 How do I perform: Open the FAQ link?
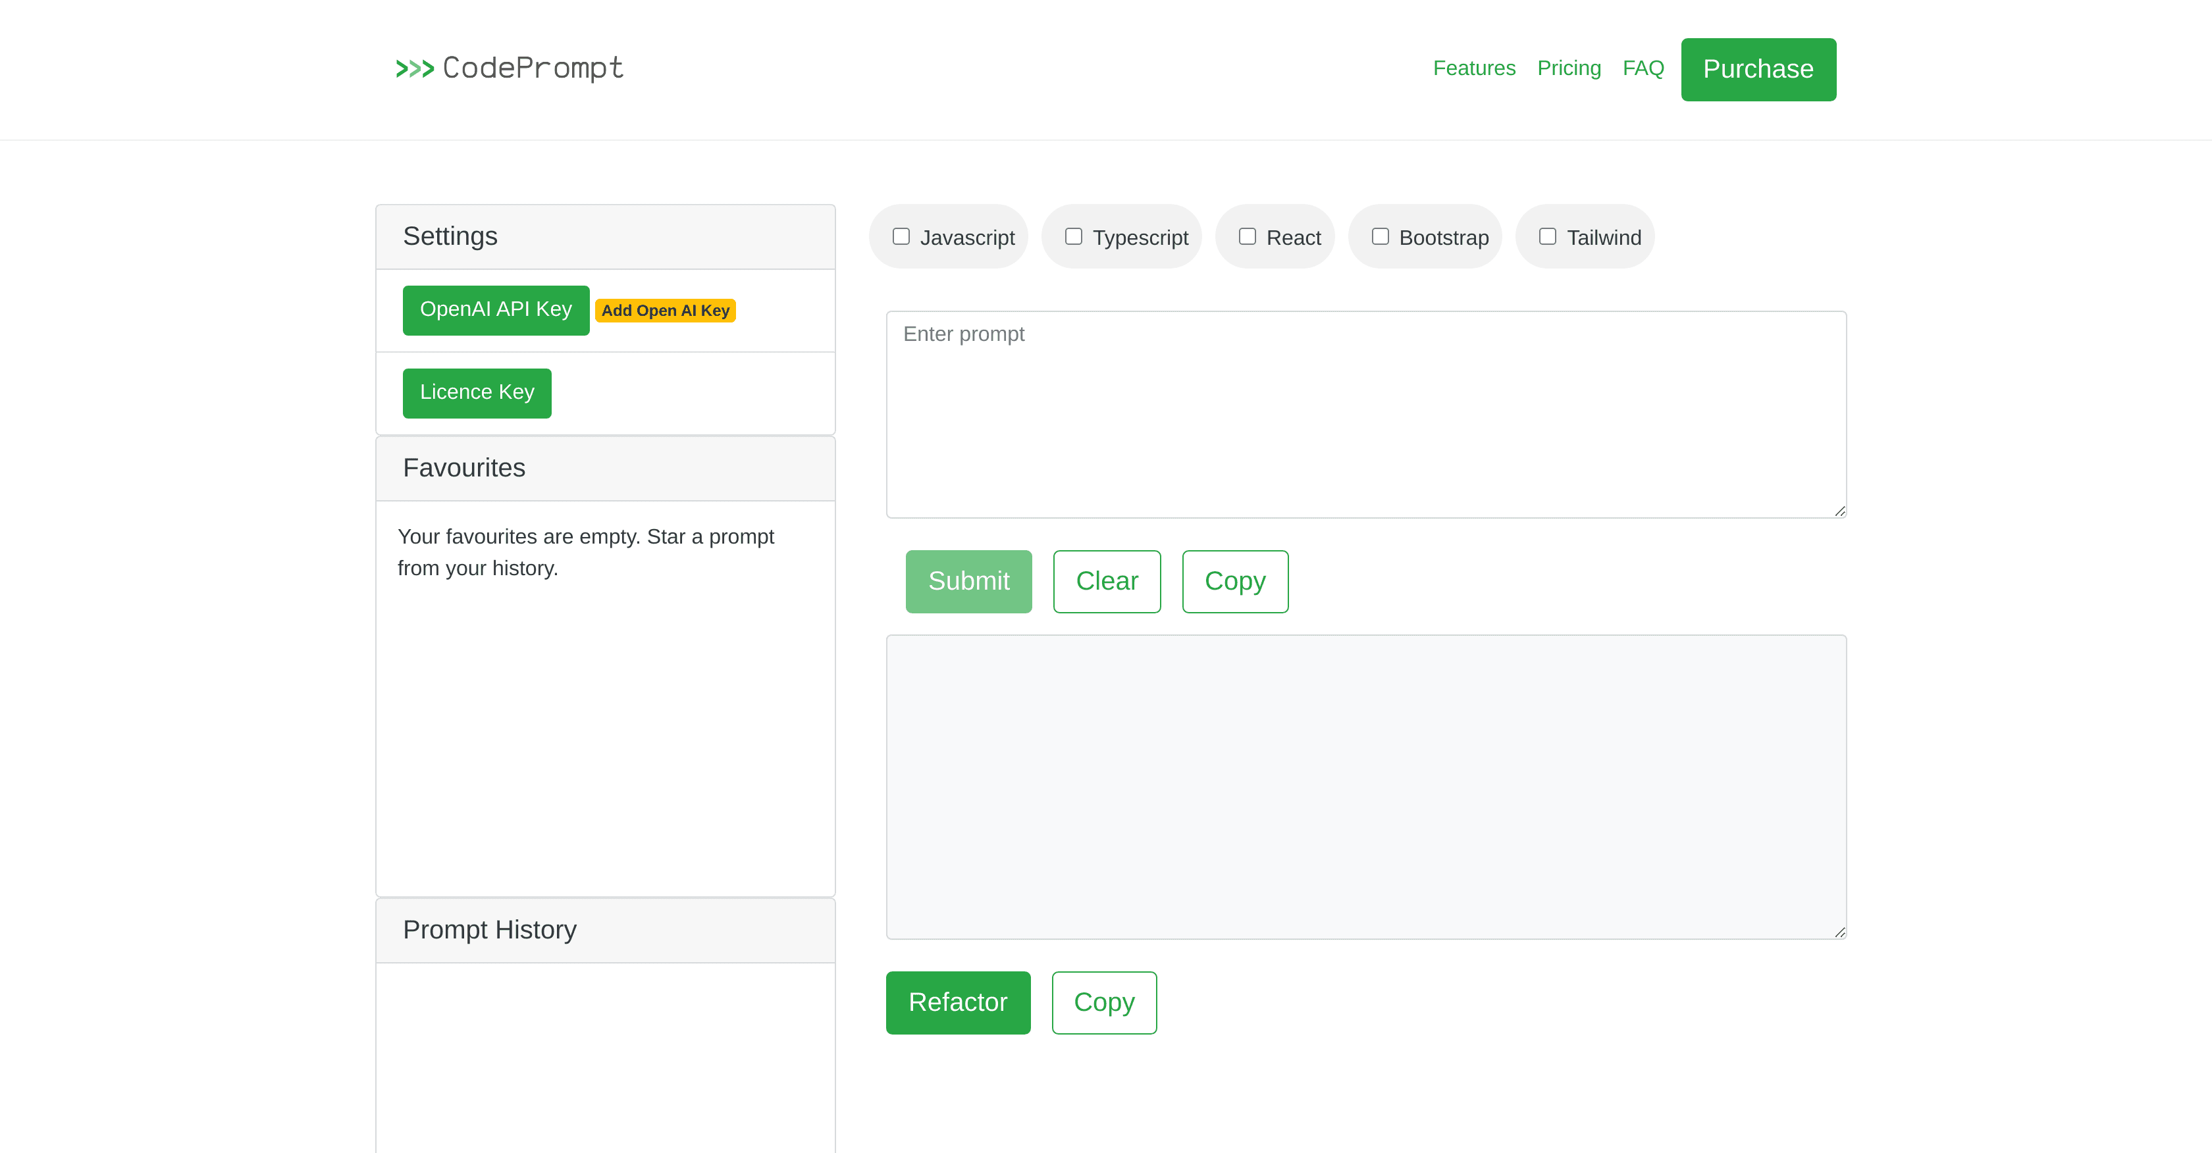[x=1643, y=68]
